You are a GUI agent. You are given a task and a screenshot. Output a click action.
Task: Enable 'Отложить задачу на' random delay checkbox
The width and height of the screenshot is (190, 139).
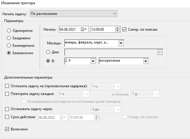(7, 86)
